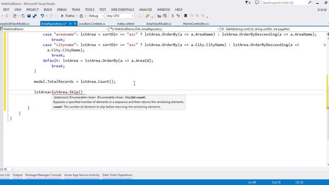Open the DEBUG menu
The width and height of the screenshot is (329, 185).
click(x=62, y=10)
